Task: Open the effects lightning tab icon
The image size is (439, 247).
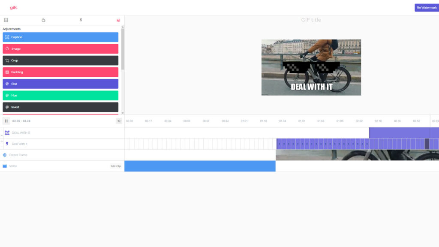Action: pyautogui.click(x=81, y=20)
